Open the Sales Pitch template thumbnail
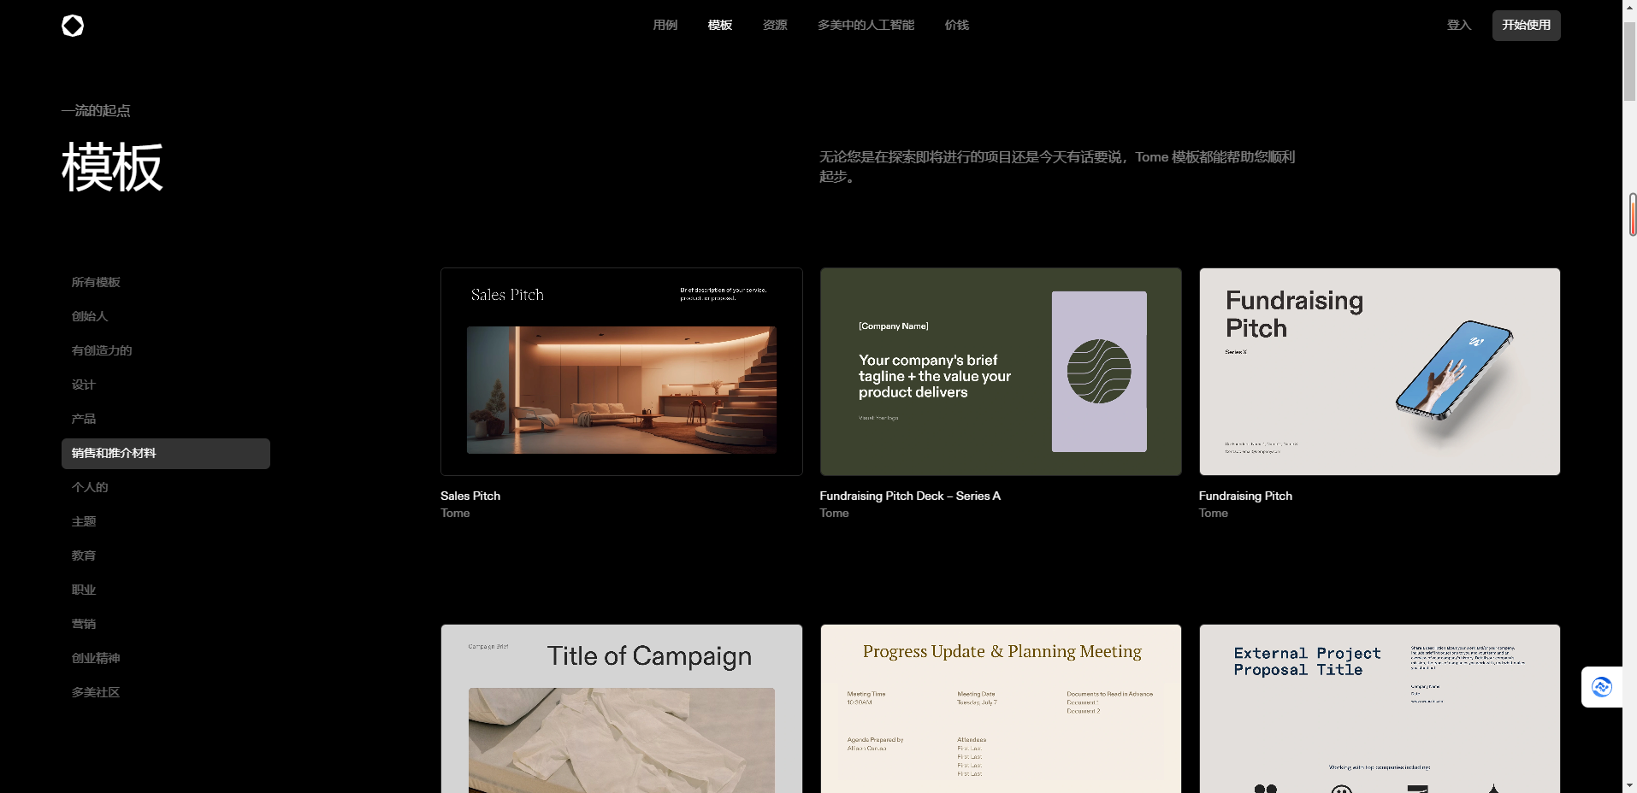 coord(621,372)
